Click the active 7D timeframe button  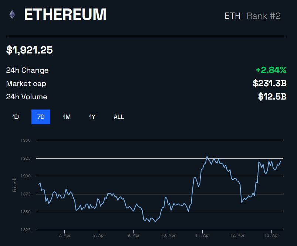coord(41,117)
